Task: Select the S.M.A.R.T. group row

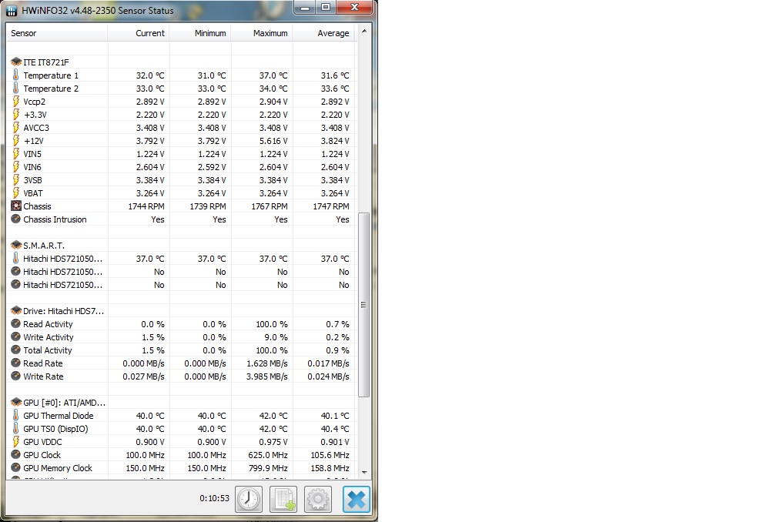Action: pos(181,245)
